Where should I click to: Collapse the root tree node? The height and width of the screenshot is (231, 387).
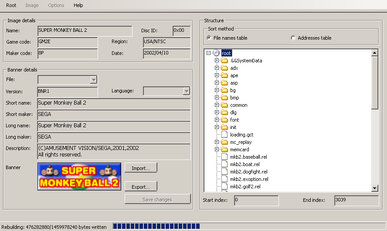pos(209,53)
